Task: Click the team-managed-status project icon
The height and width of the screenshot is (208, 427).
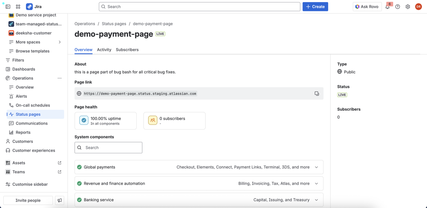Action: pyautogui.click(x=11, y=24)
